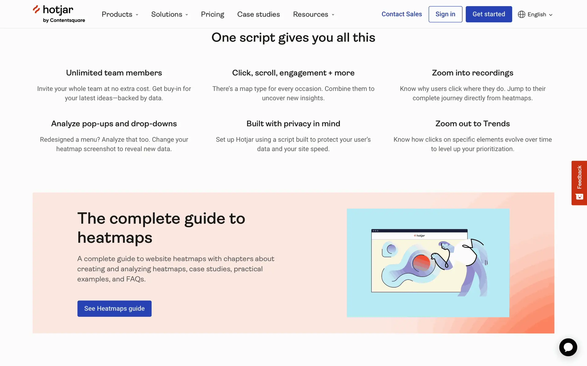
Task: Click the 'Zoom out to Trends' heading
Action: [x=472, y=124]
